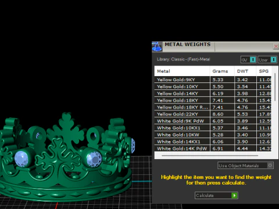The height and width of the screenshot is (209, 279).
Task: Toggle the GV library switch
Action: click(248, 60)
